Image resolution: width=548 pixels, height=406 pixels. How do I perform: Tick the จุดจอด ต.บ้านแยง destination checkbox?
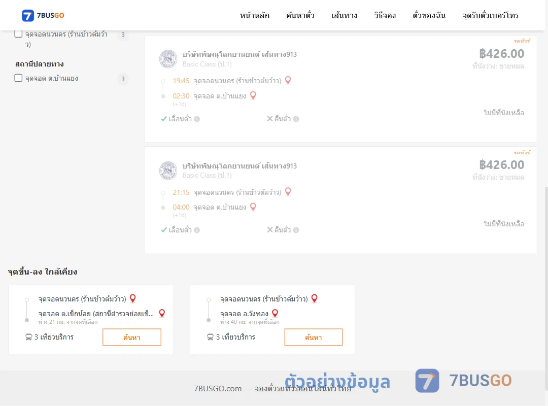pos(18,78)
